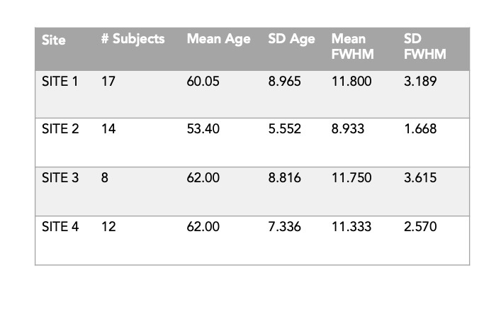
Task: Click the SD age value 5.552
Action: 284,130
